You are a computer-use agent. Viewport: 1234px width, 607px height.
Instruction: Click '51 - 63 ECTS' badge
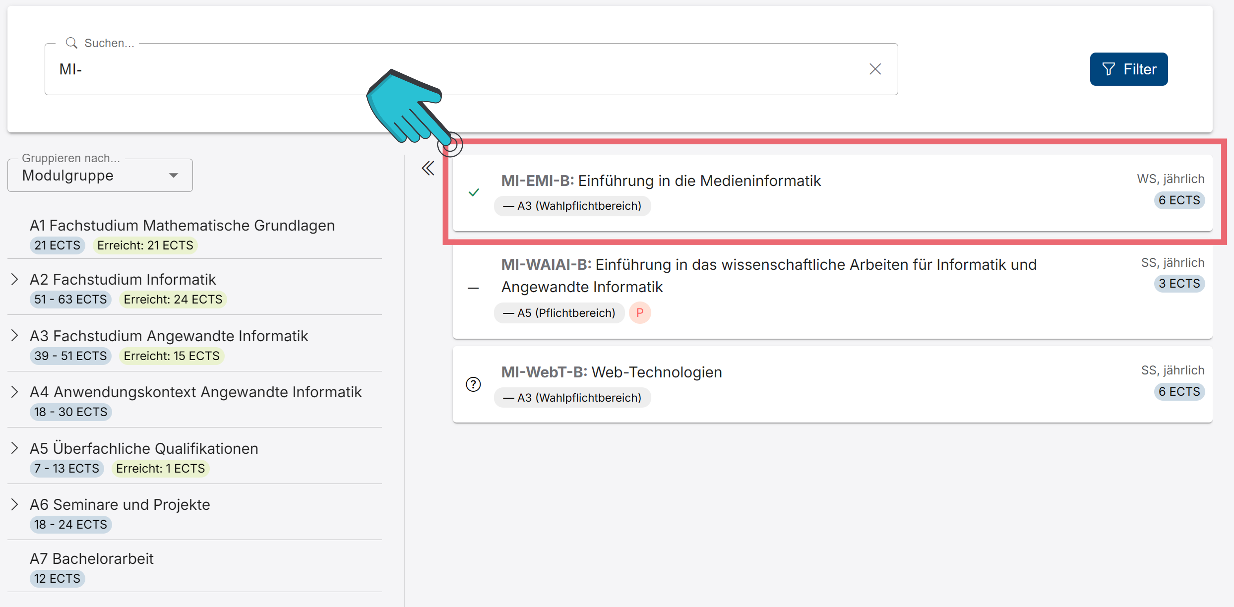tap(70, 299)
